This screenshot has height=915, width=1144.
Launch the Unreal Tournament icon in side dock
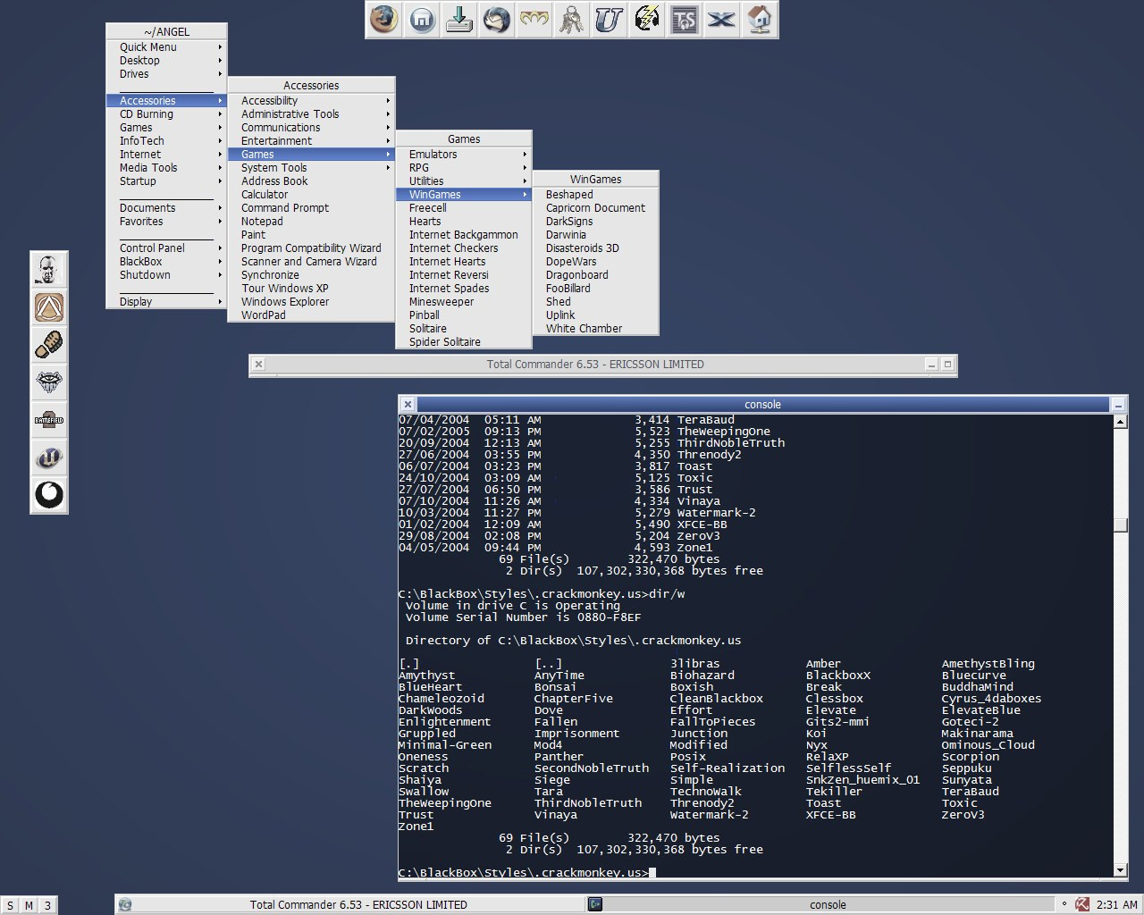point(49,457)
